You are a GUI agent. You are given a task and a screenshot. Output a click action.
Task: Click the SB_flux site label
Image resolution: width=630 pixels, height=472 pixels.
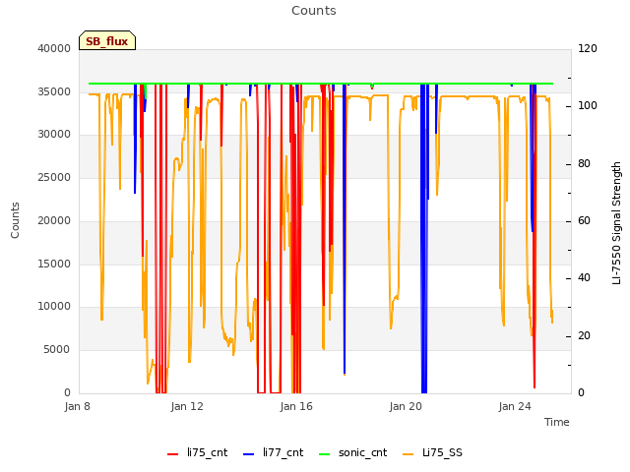click(x=107, y=40)
